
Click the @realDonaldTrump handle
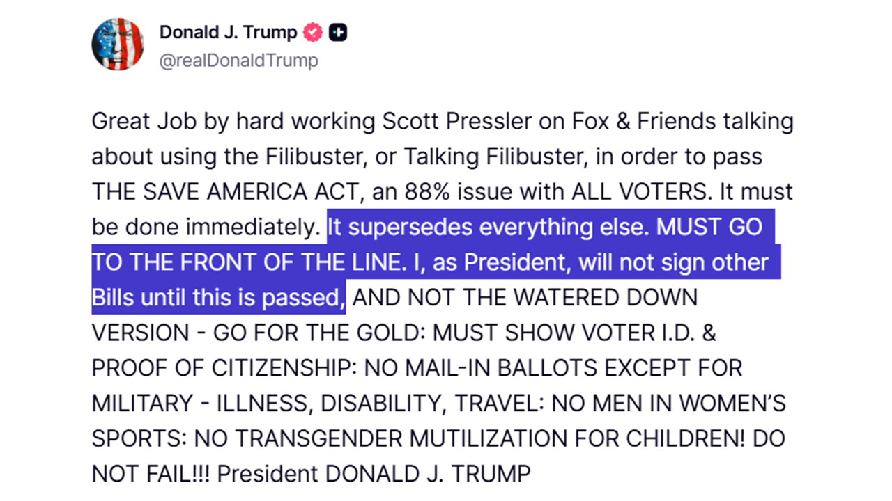tap(238, 61)
